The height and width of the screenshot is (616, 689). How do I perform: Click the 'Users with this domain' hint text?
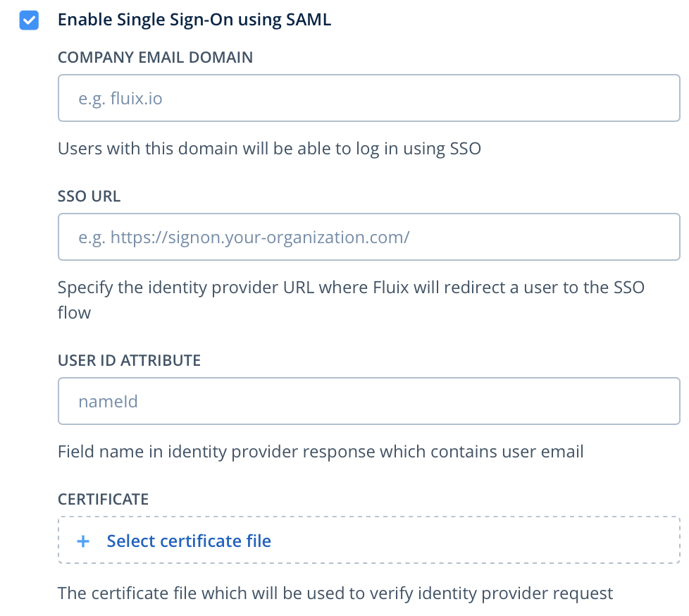(269, 149)
